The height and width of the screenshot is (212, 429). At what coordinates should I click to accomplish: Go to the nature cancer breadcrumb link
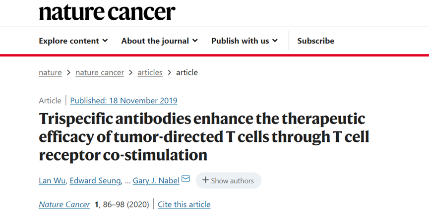pos(100,73)
